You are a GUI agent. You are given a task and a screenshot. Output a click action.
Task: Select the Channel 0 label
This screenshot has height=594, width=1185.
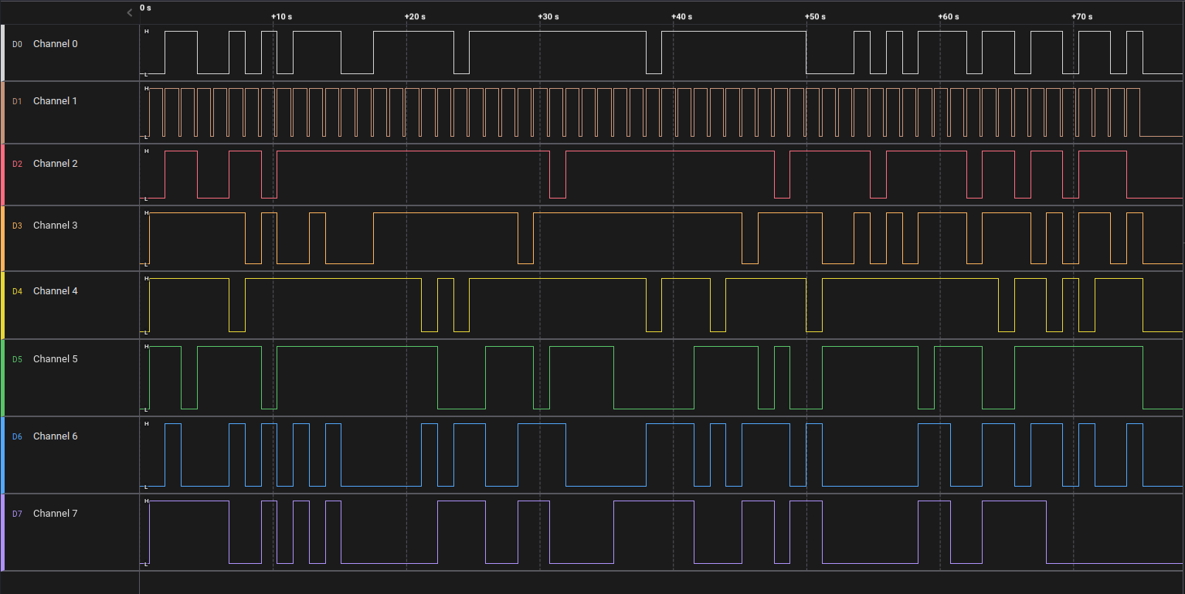click(55, 44)
